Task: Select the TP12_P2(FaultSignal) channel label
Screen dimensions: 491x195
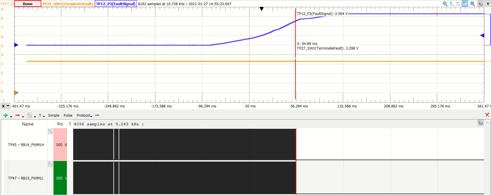Action: click(116, 4)
